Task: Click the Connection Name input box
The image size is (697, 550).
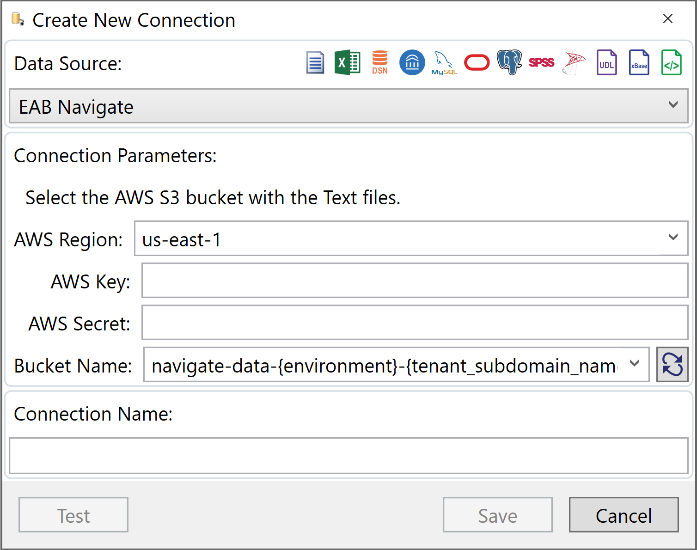Action: click(348, 456)
